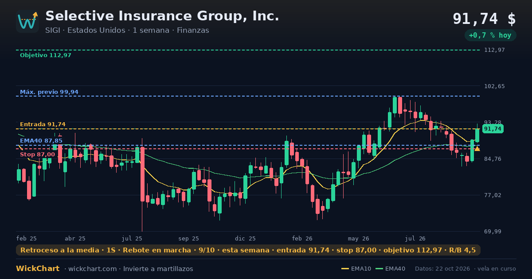This screenshot has width=532, height=279.
Task: Click the WickChart logo icon
Action: 27,21
